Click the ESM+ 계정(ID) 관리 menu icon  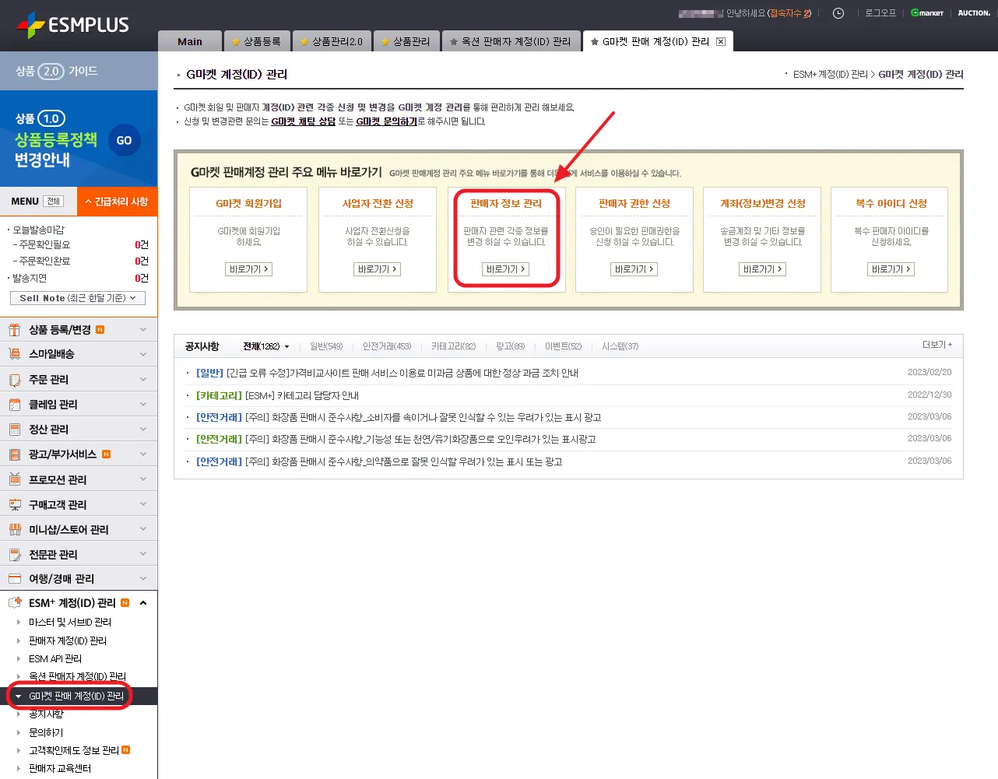pos(15,602)
